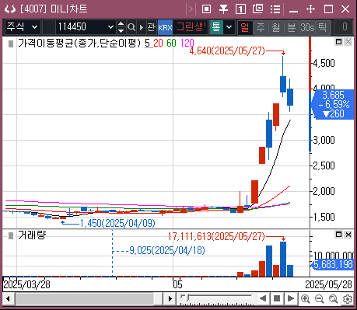Click the play triangle next to search
The image size is (357, 310).
(x=142, y=27)
